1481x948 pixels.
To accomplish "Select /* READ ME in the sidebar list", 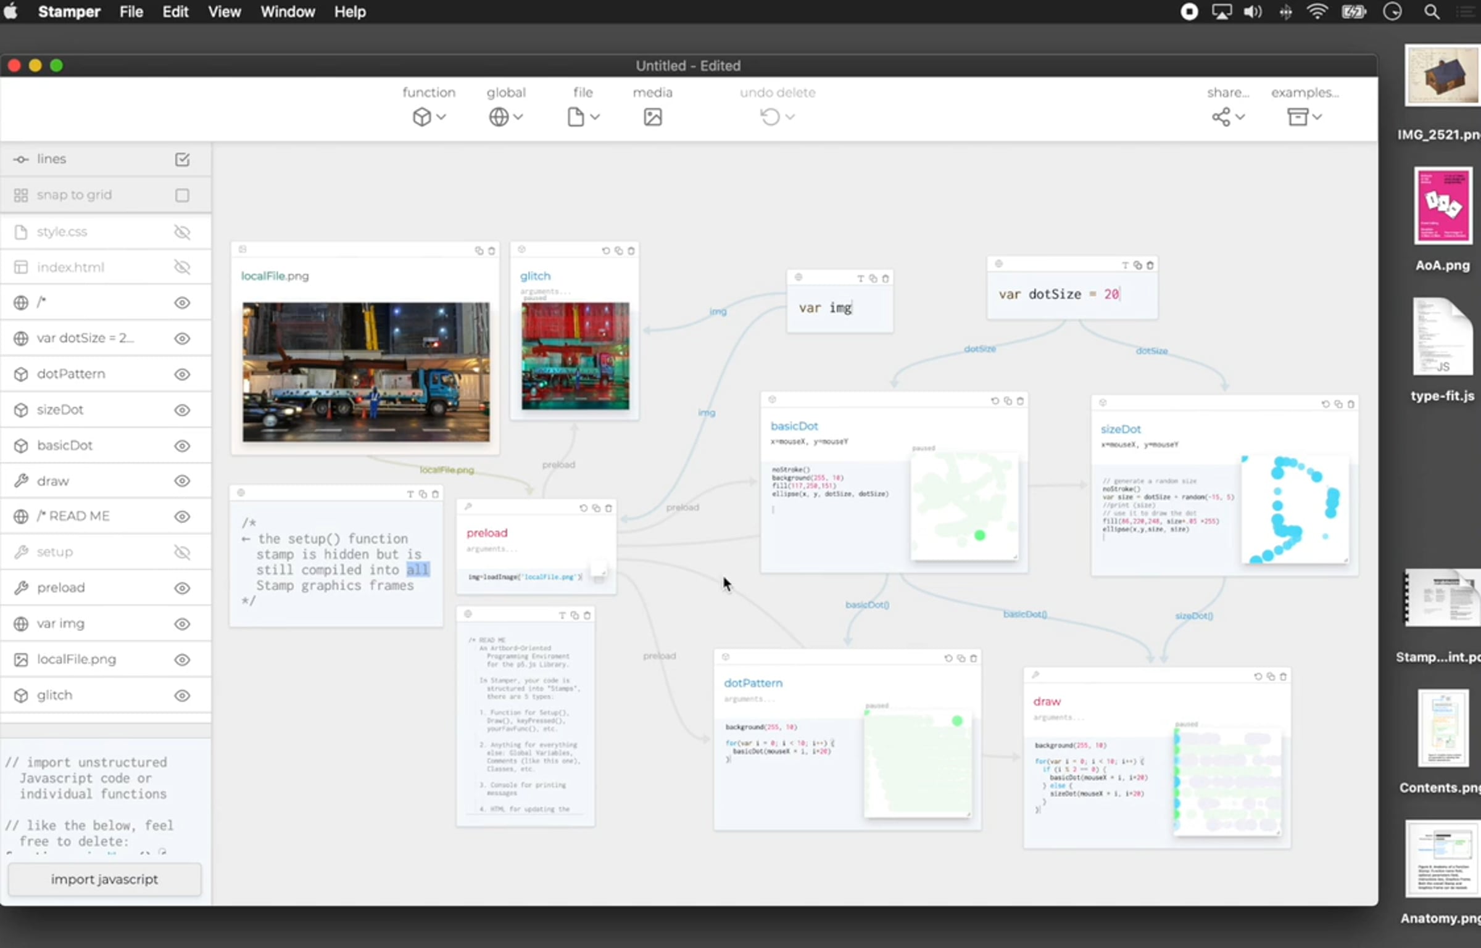I will click(x=106, y=516).
